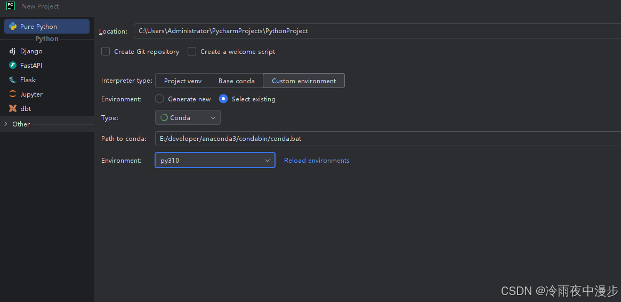Open the Conda type dropdown
The height and width of the screenshot is (302, 621).
(x=188, y=118)
